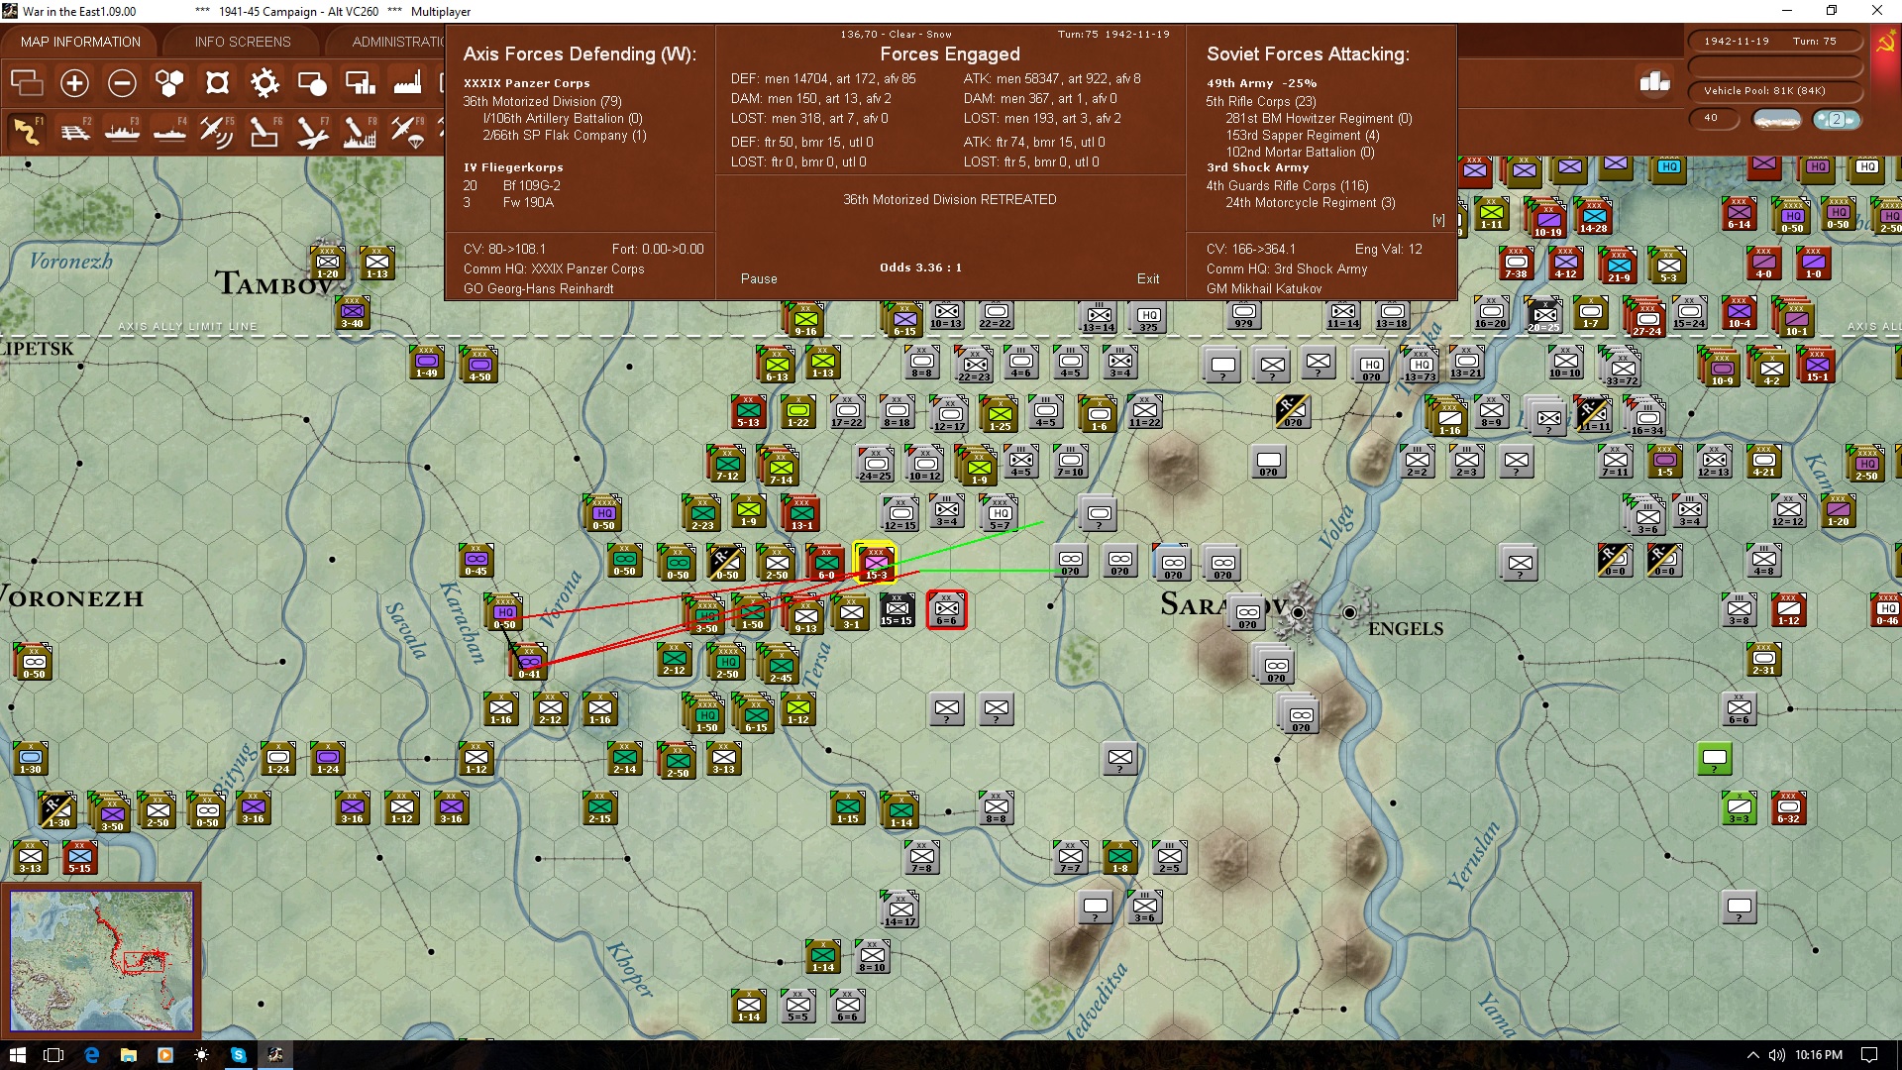Select the 6-32 red unit counter

coord(1788,807)
